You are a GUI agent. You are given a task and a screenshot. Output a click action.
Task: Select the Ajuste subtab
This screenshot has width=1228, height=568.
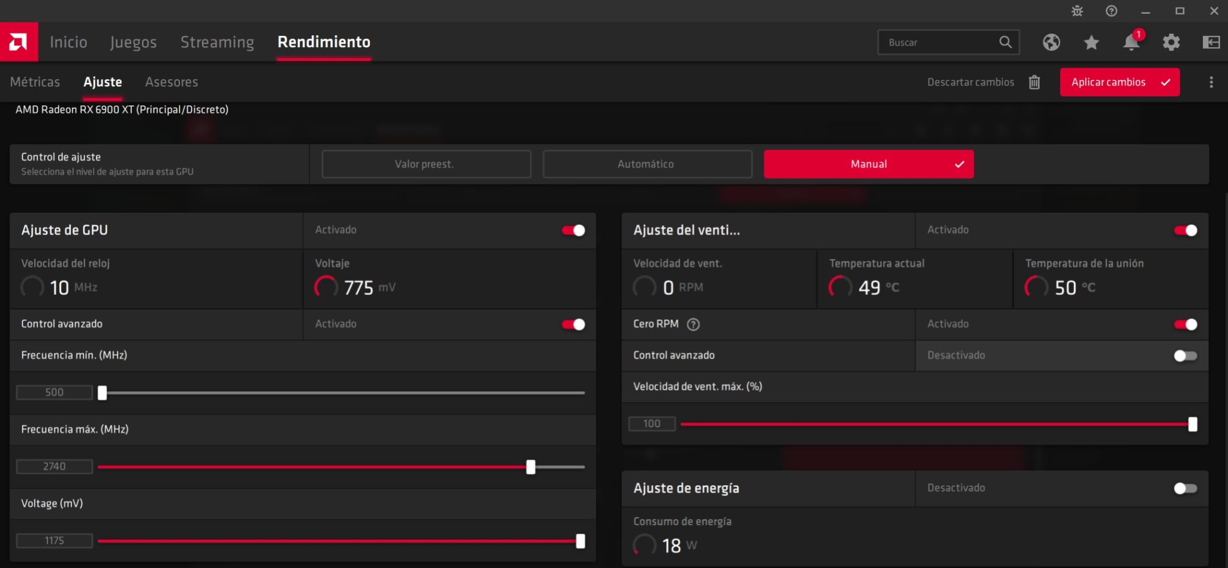coord(103,82)
